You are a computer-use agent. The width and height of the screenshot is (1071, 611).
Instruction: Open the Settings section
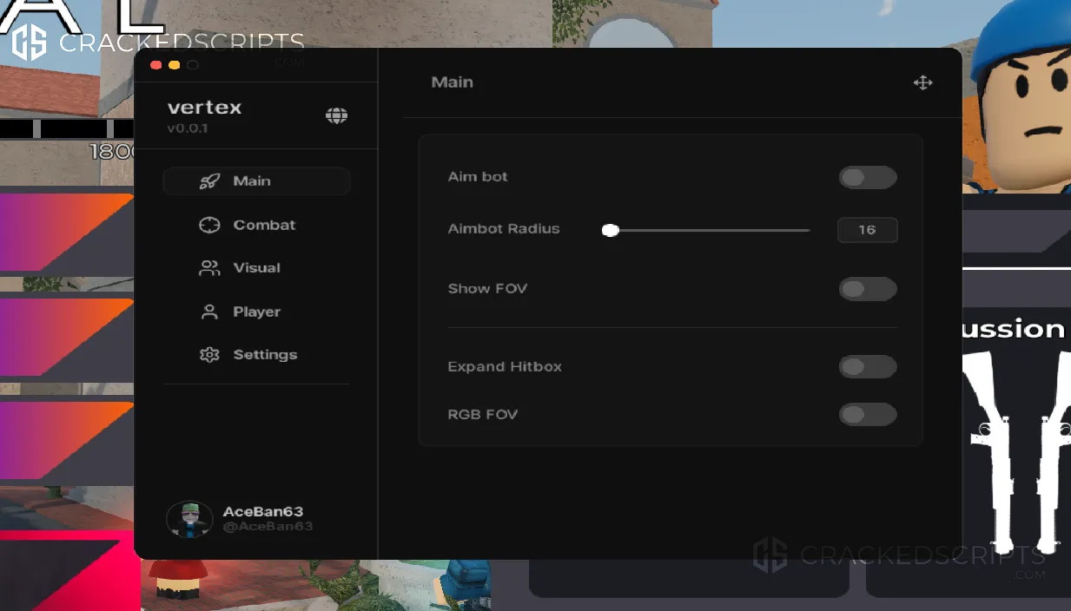(x=256, y=355)
